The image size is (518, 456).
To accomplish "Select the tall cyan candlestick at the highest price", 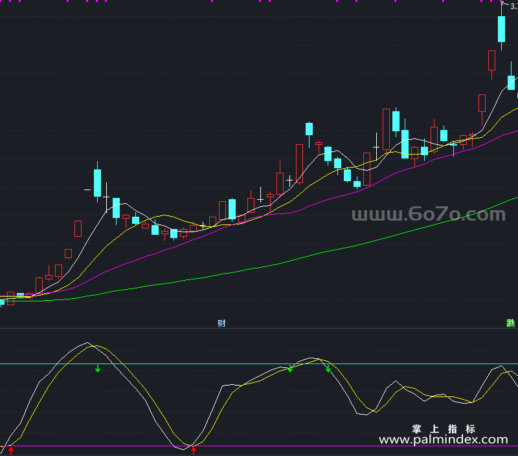I will [501, 28].
